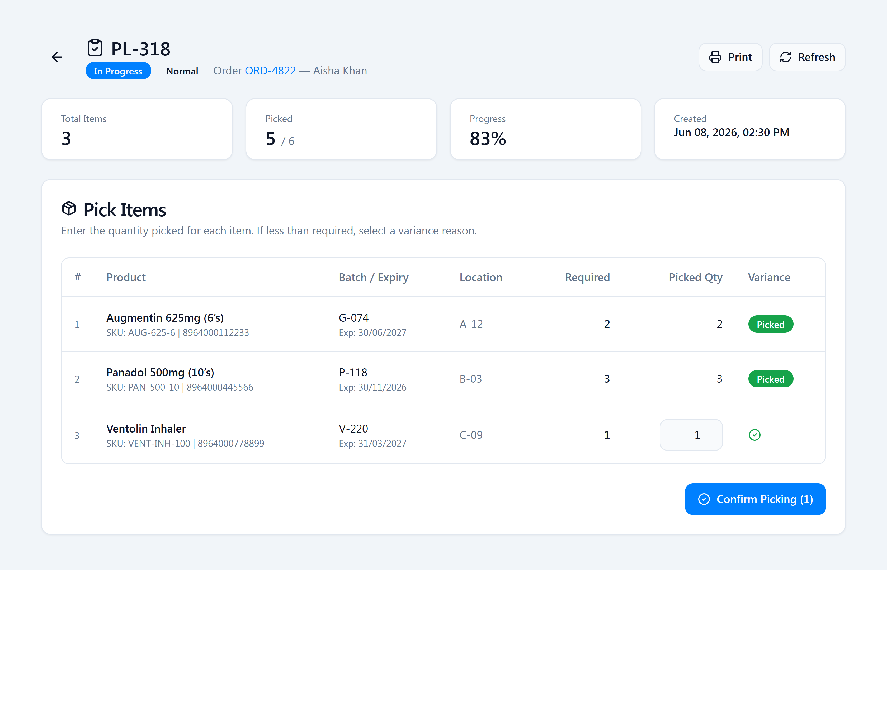Viewport: 887px width, 713px height.
Task: Open order link ORD-4822
Action: [270, 71]
